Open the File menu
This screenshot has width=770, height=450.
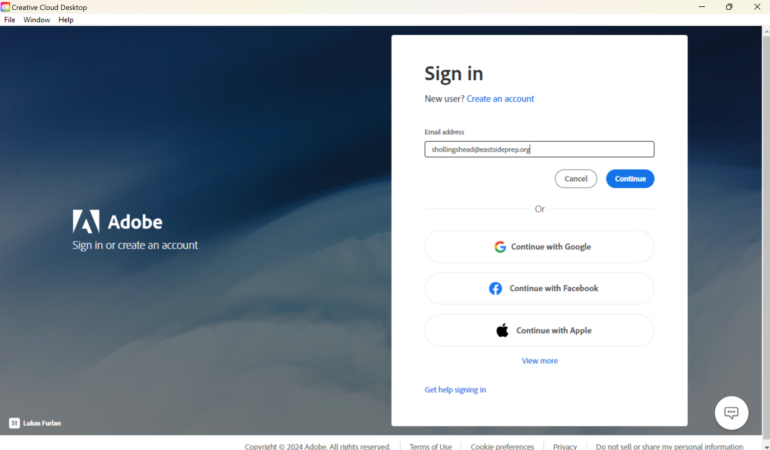tap(10, 20)
